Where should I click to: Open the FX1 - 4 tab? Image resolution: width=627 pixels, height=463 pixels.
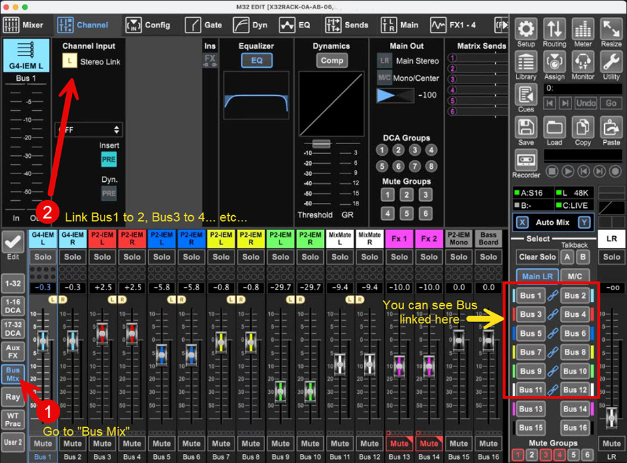pos(453,25)
